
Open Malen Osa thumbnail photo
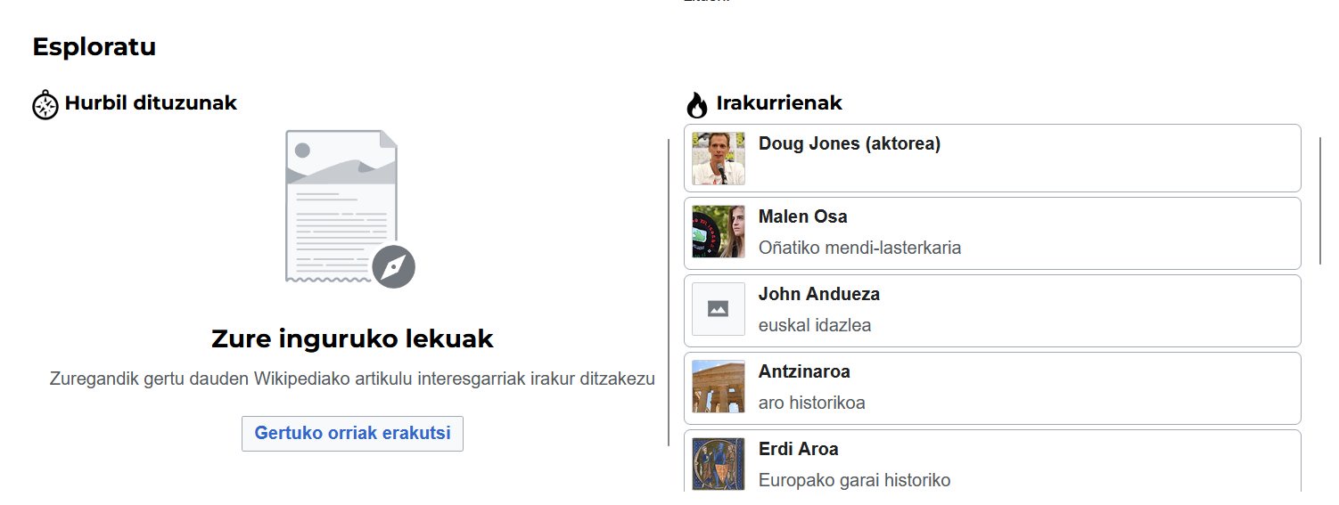pyautogui.click(x=718, y=232)
